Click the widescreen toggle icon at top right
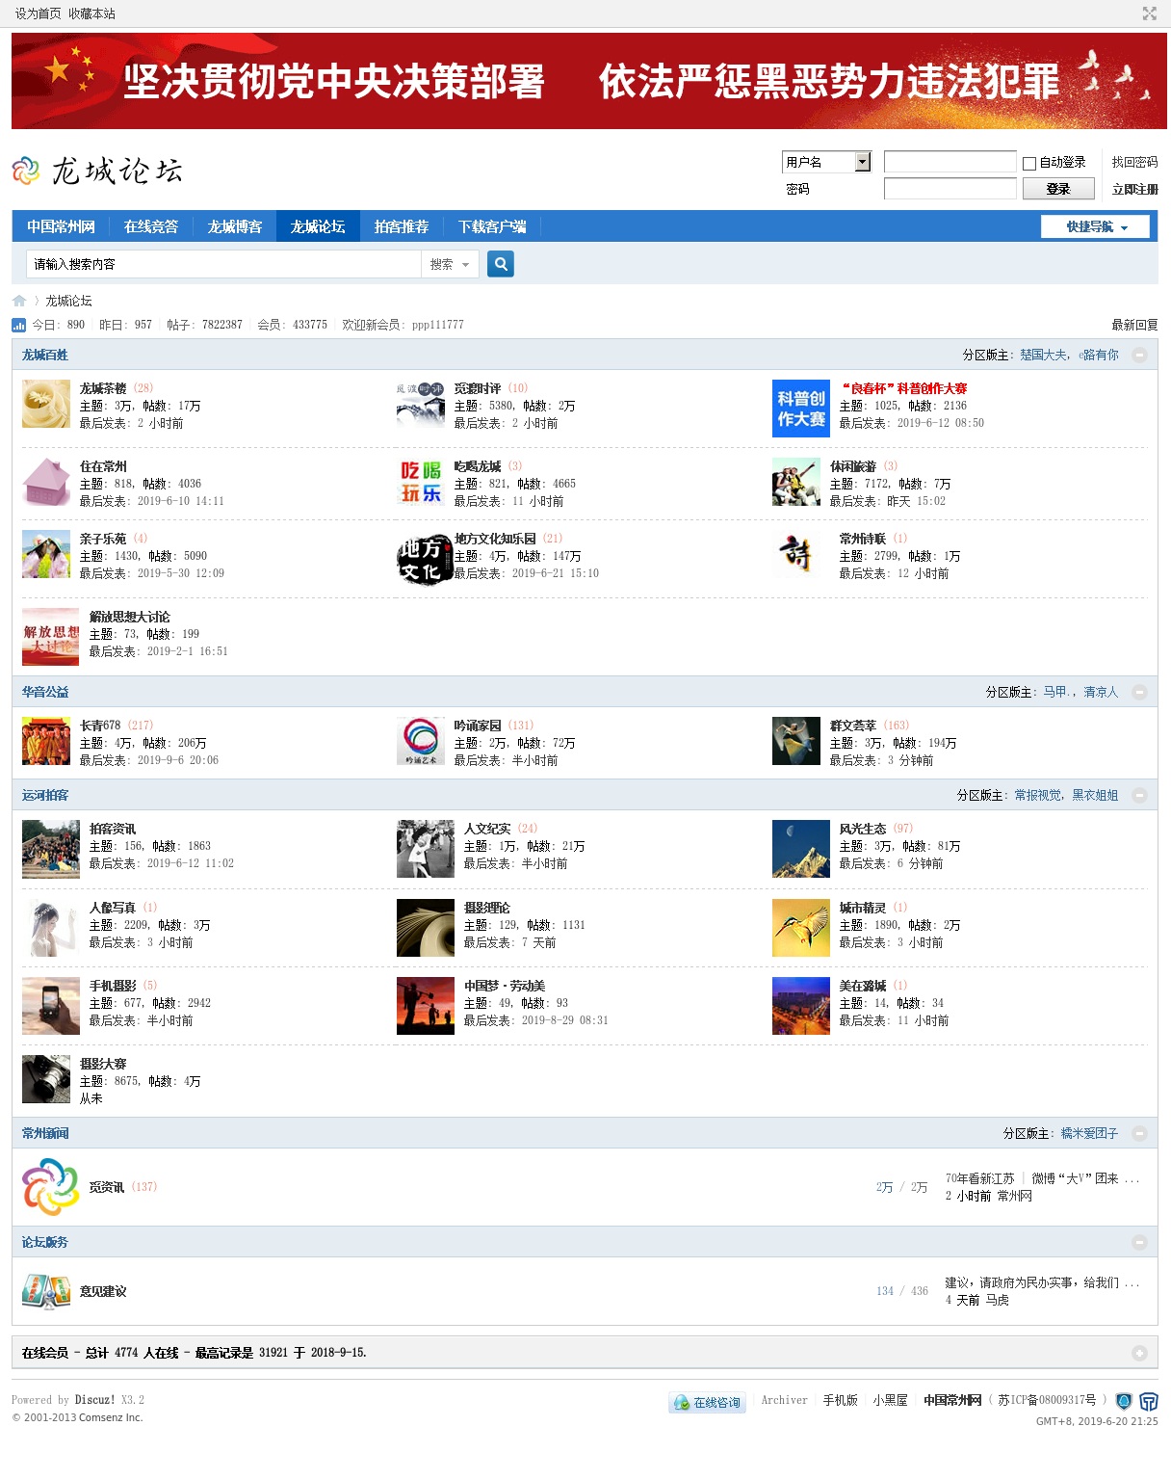This screenshot has width=1171, height=1479. (1149, 13)
